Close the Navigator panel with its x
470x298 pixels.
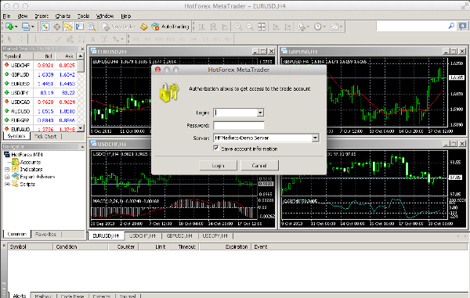[x=82, y=146]
